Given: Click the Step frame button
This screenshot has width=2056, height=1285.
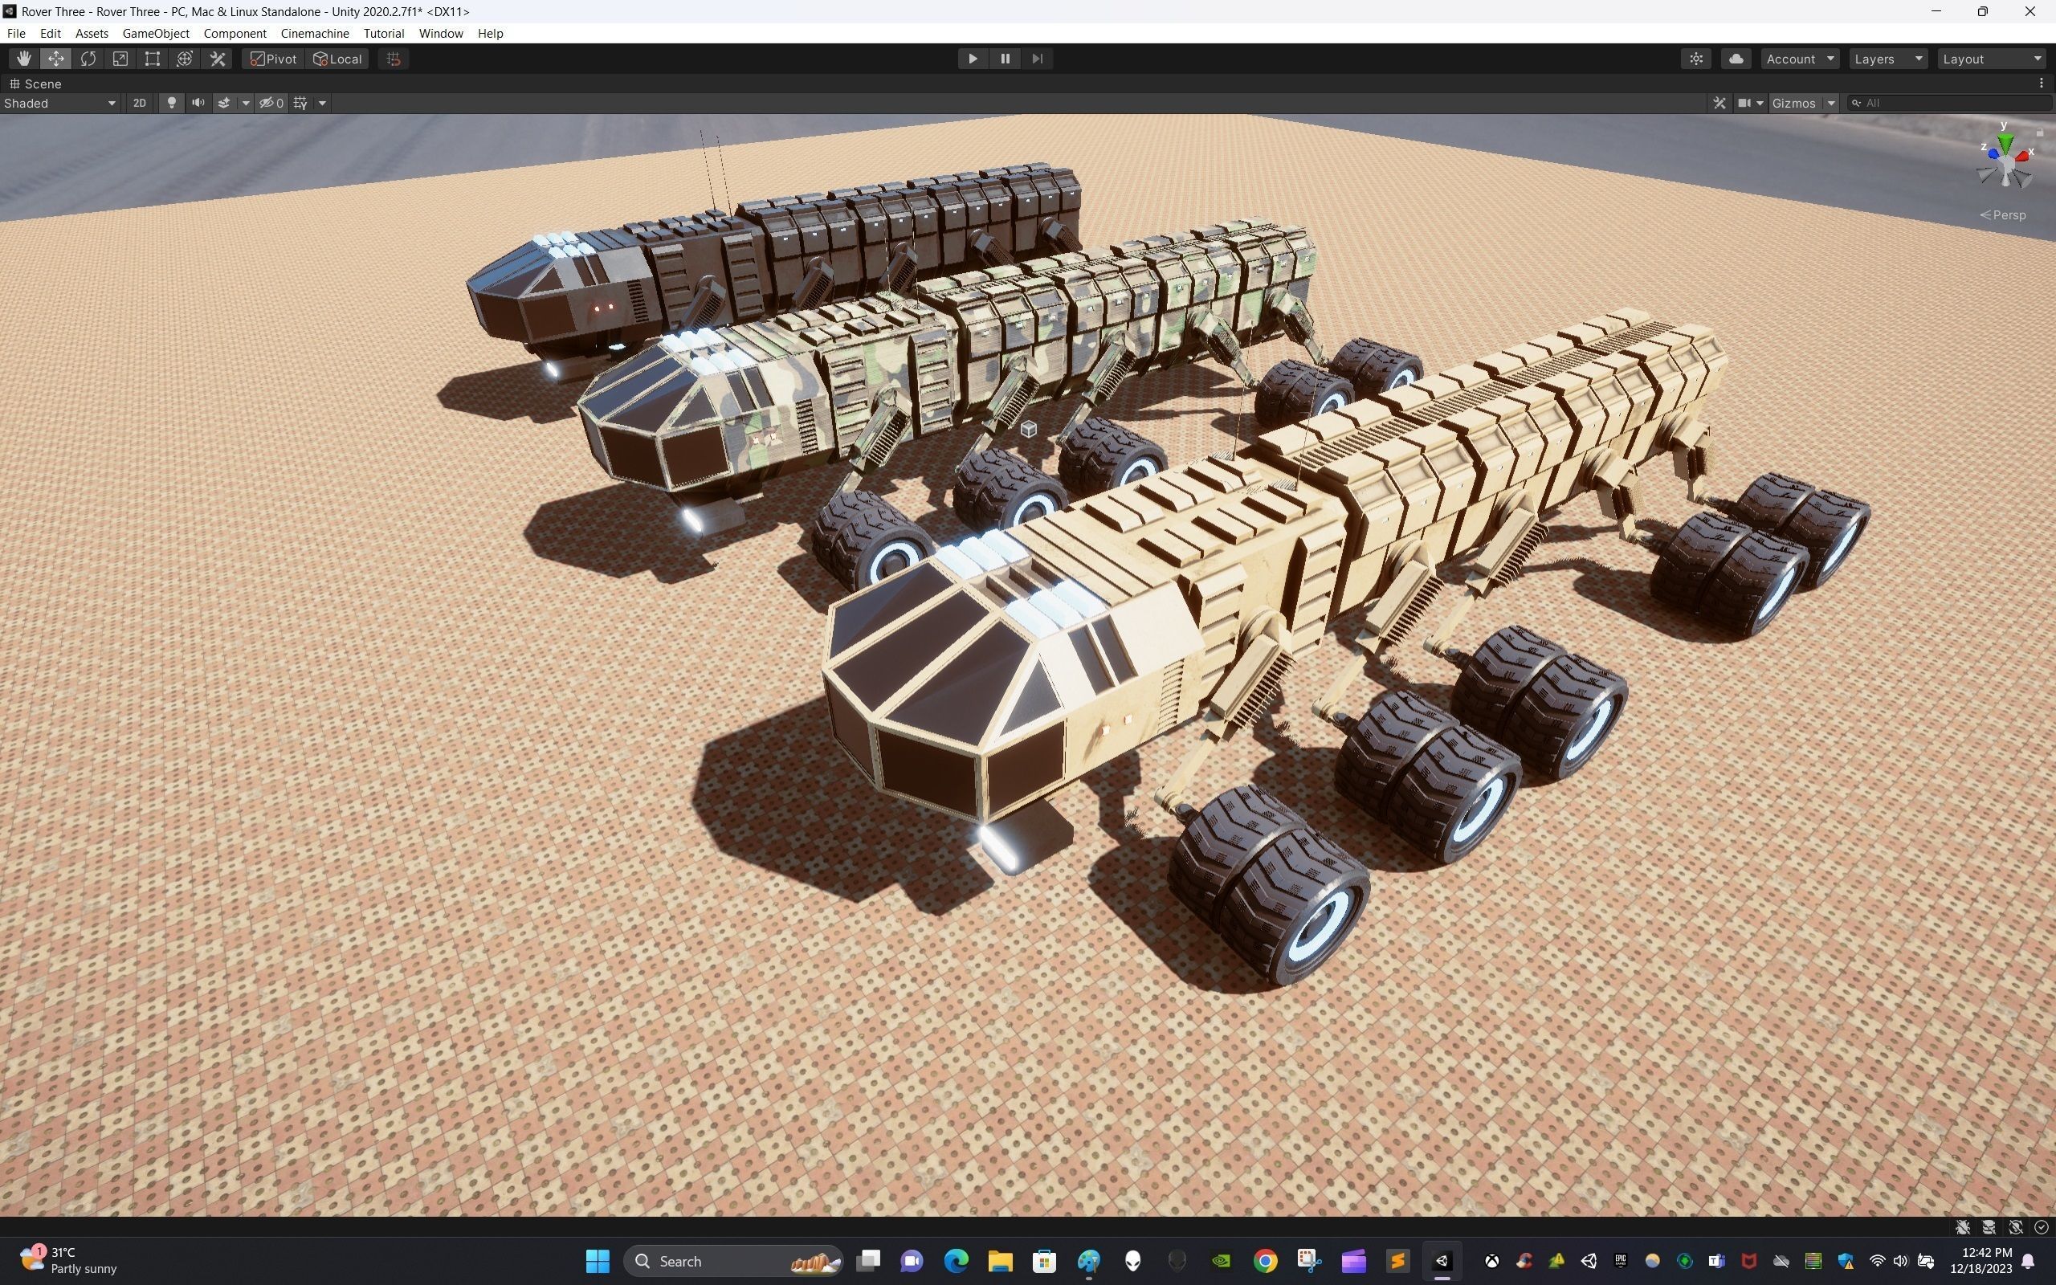Looking at the screenshot, I should (x=1038, y=59).
